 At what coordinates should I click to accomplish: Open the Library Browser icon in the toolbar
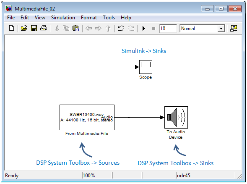pos(234,29)
